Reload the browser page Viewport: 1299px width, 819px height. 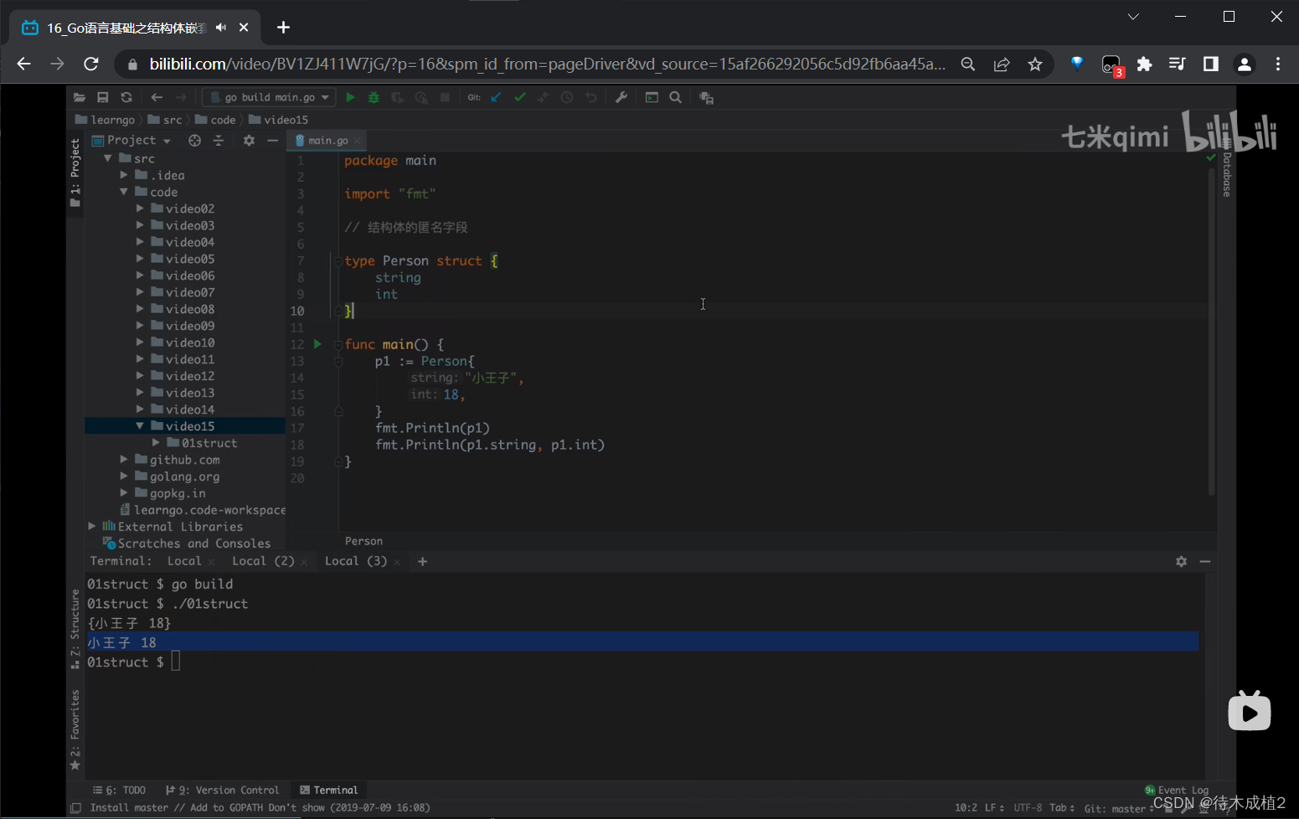pos(91,64)
